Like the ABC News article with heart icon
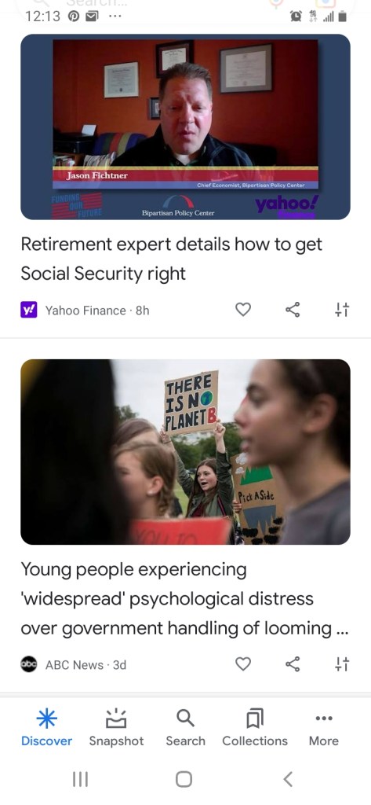 point(243,663)
